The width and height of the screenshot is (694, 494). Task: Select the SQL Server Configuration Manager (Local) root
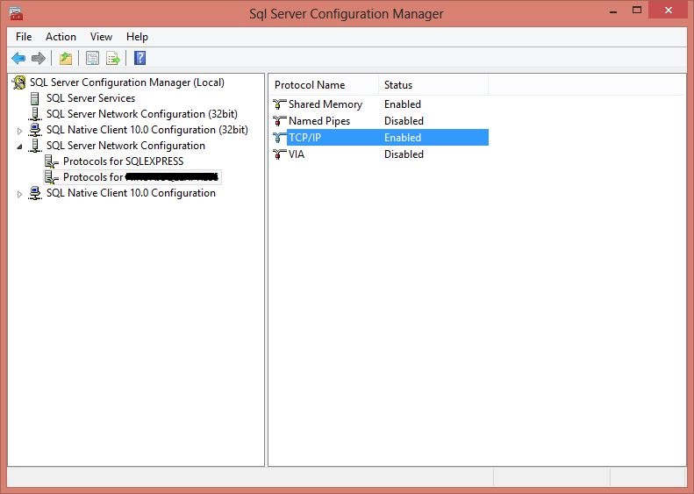pos(127,82)
